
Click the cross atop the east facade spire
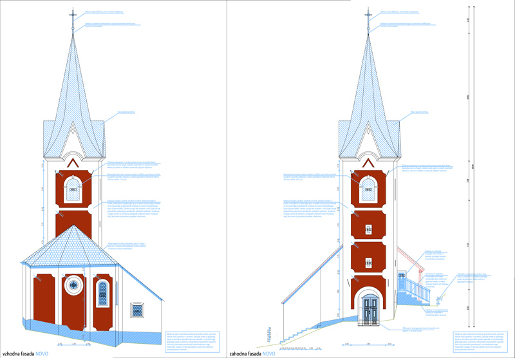[x=73, y=17]
